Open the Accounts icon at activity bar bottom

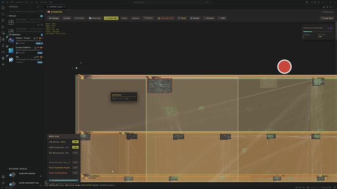tap(3, 177)
